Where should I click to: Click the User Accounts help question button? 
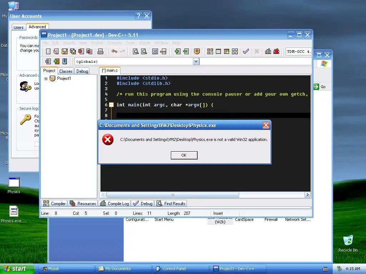tap(138, 16)
